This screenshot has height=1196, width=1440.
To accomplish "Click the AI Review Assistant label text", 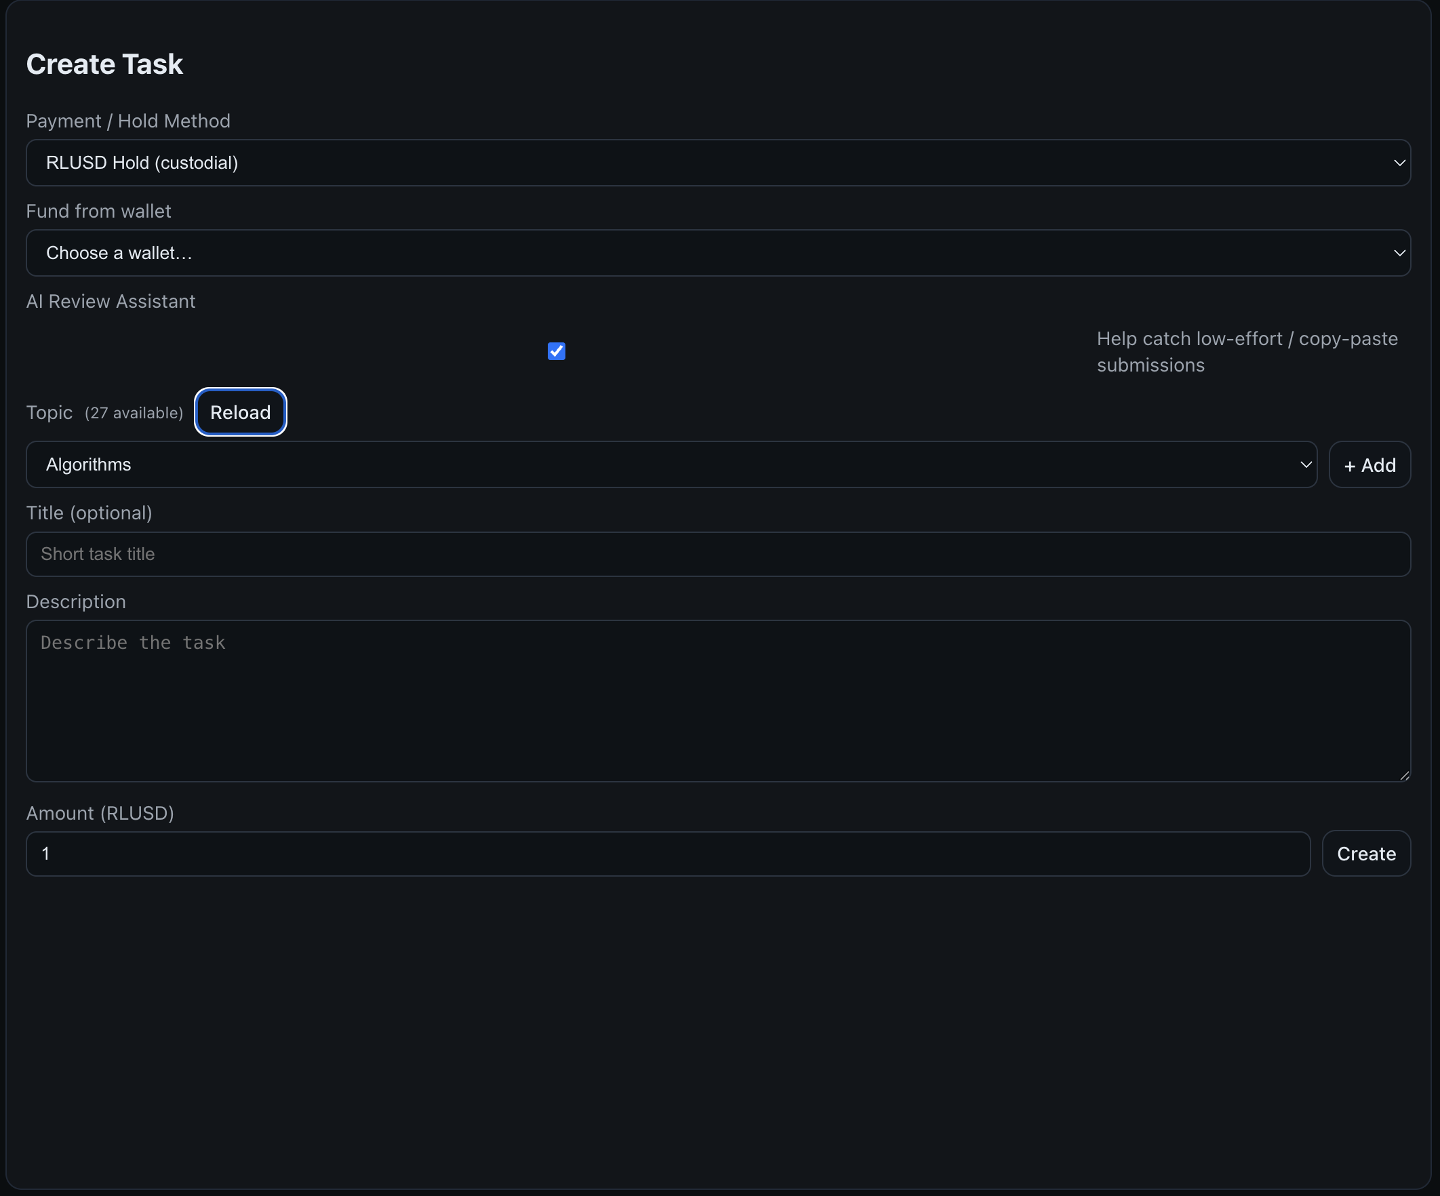I will [111, 301].
